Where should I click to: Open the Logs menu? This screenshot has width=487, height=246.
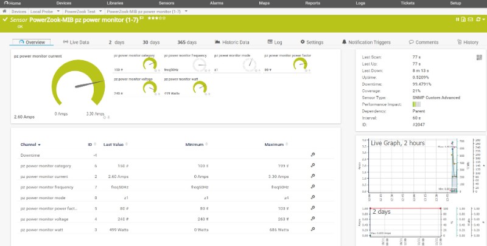pos(360,3)
